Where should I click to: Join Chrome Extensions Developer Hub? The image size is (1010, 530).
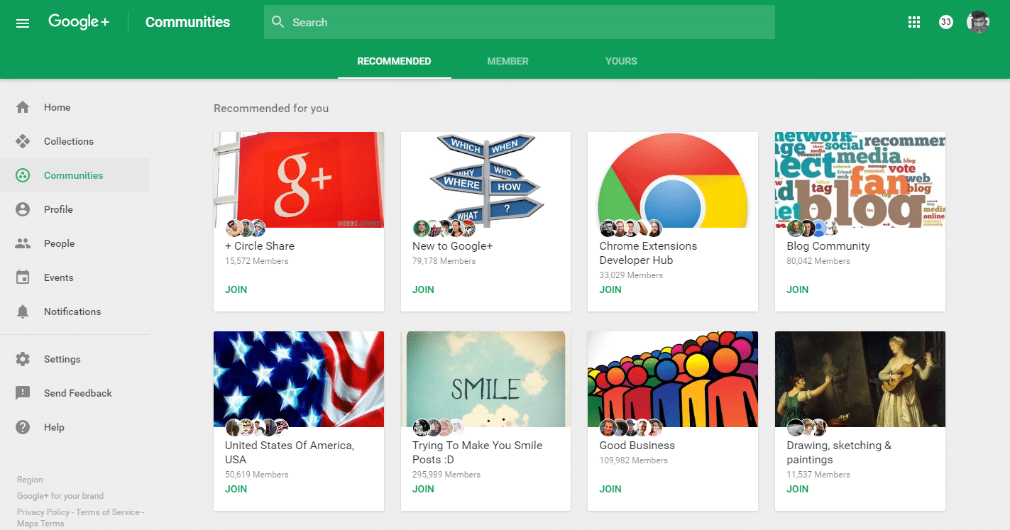[x=610, y=289]
